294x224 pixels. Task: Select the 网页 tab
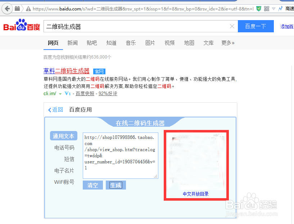pyautogui.click(x=53, y=43)
